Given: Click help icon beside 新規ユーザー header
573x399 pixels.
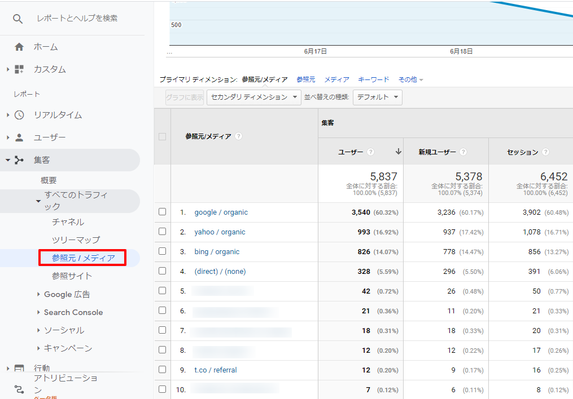Looking at the screenshot, I should click(x=463, y=152).
